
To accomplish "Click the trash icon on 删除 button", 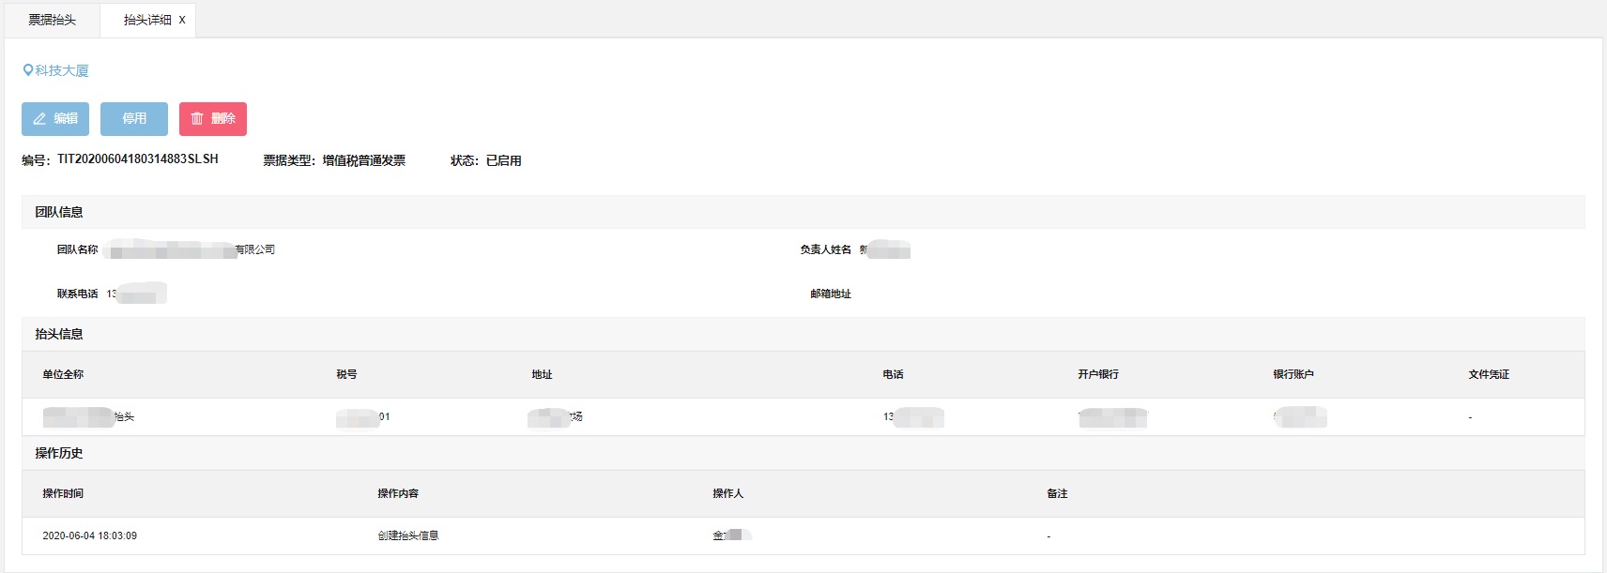I will tap(197, 119).
